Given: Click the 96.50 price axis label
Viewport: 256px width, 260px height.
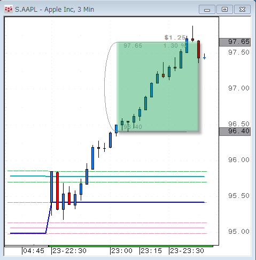Looking at the screenshot, I should [239, 124].
